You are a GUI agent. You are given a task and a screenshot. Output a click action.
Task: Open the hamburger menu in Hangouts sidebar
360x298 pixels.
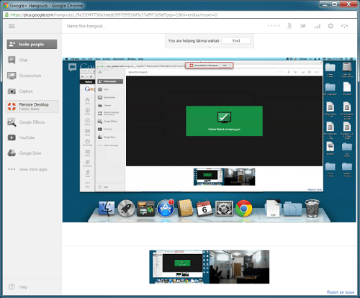point(12,26)
